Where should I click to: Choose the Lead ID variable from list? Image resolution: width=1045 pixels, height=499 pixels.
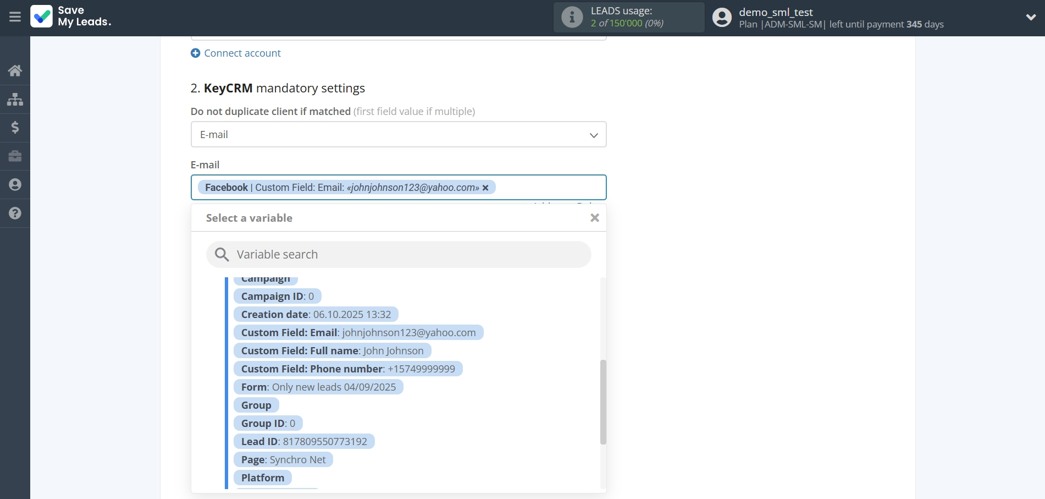303,441
